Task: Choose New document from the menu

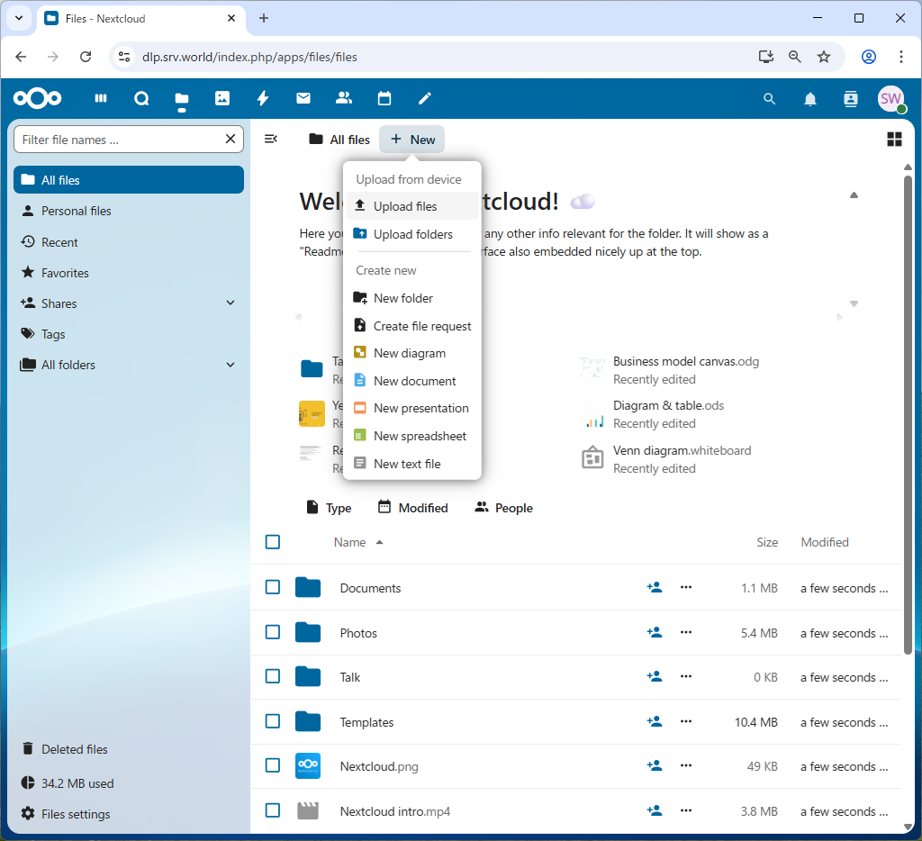Action: pyautogui.click(x=412, y=381)
